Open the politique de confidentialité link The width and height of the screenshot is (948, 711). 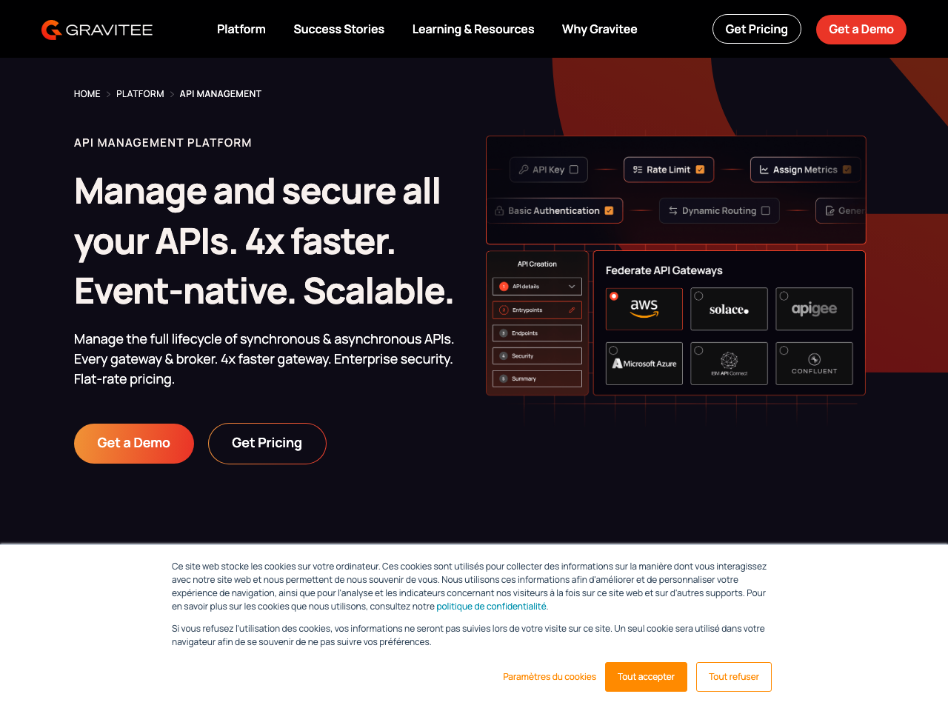(x=490, y=606)
